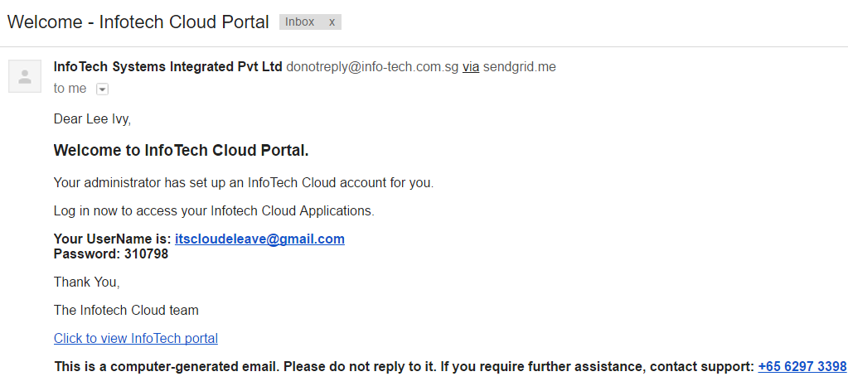Click 'The Infotech Cloud team' signature line
The width and height of the screenshot is (848, 391).
(x=126, y=311)
